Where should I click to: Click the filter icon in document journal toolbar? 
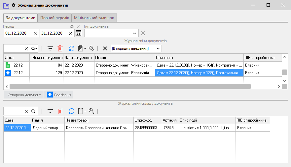pos(50,48)
